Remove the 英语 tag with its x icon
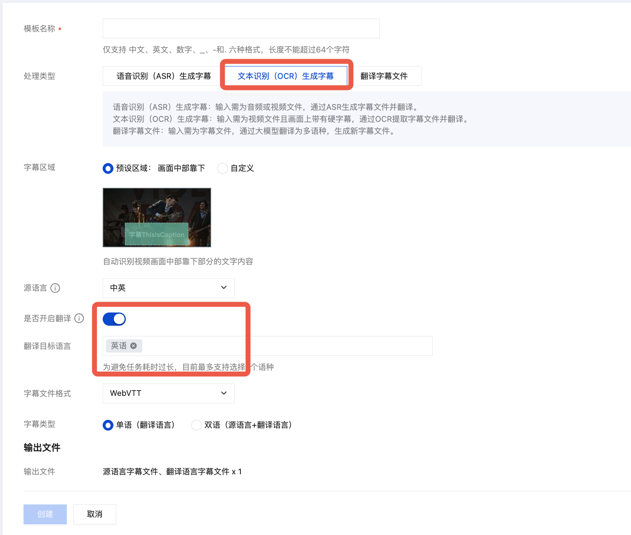The width and height of the screenshot is (631, 535). (133, 346)
